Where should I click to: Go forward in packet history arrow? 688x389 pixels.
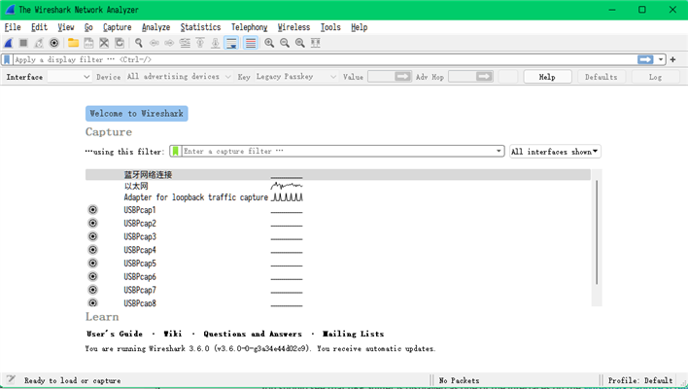(x=169, y=43)
